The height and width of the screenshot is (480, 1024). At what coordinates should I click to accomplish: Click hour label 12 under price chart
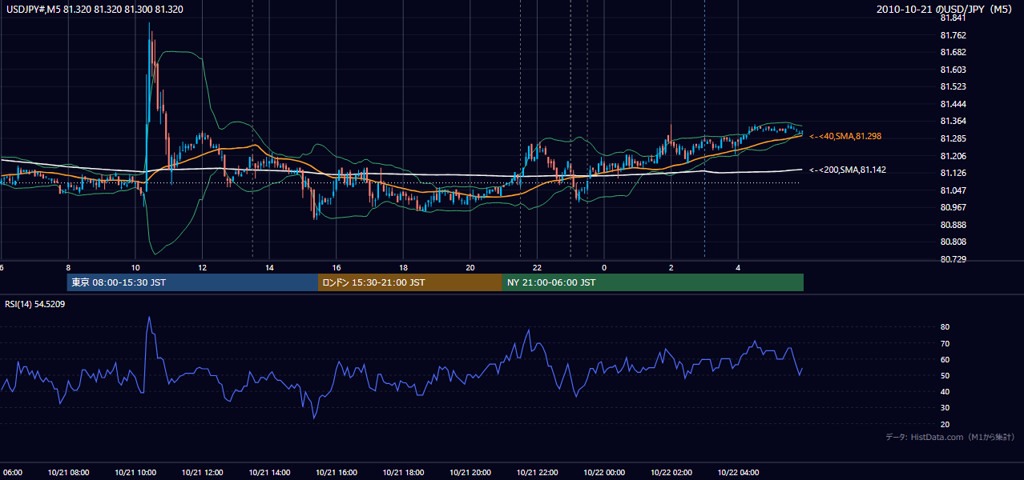[202, 268]
